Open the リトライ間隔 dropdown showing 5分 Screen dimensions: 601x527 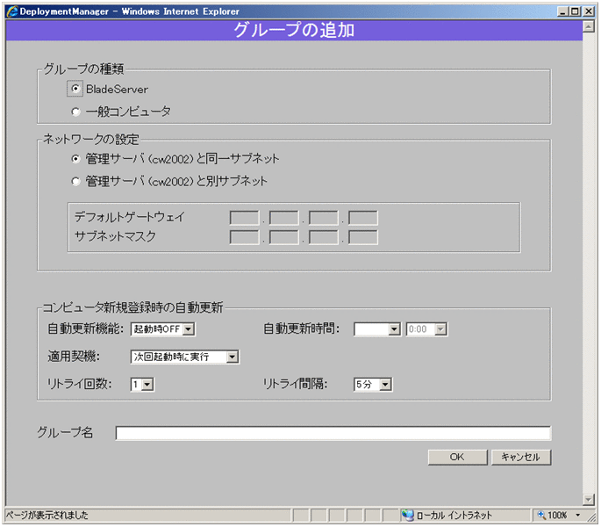tap(373, 384)
